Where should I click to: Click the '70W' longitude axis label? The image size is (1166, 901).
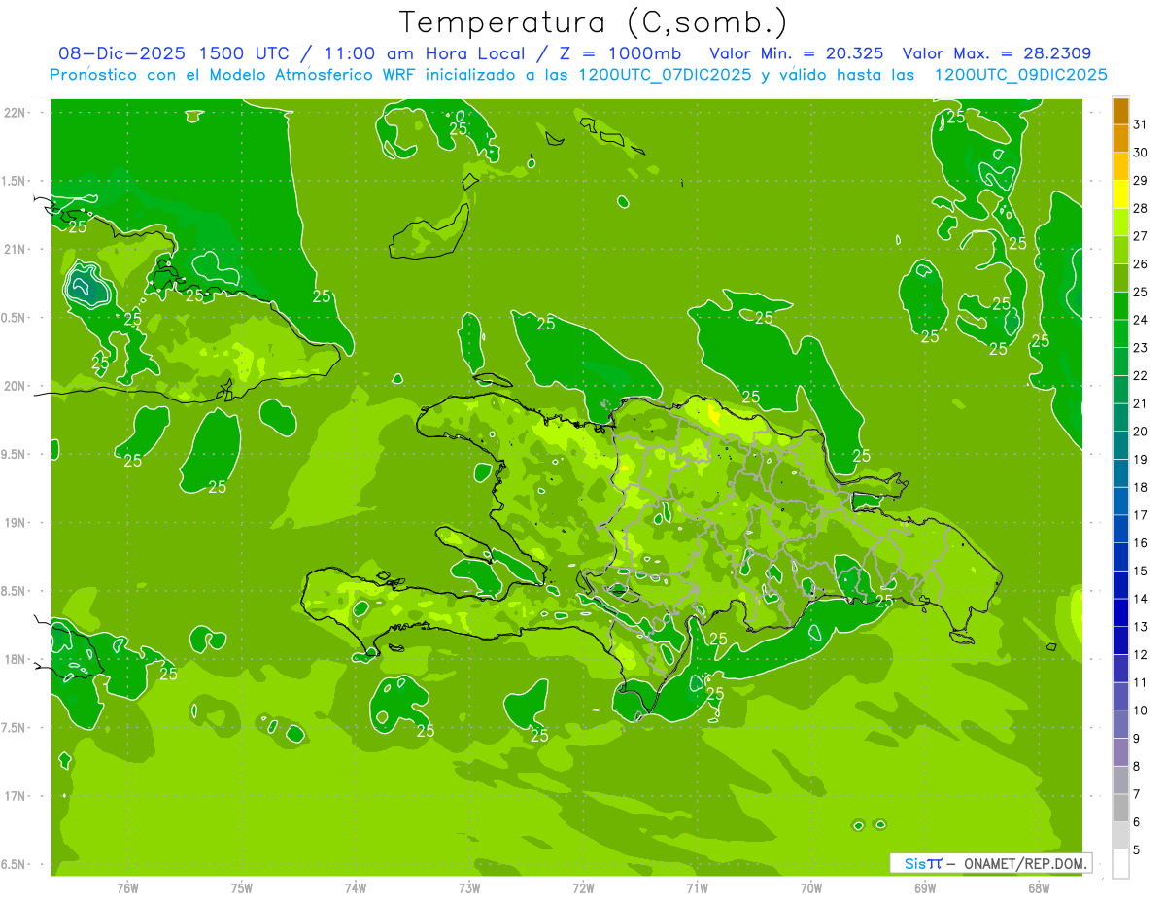pos(811,888)
